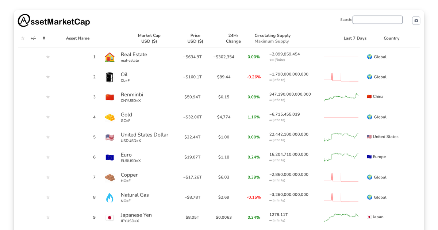This screenshot has width=438, height=230.
Task: Open the Renminbi asset link
Action: pyautogui.click(x=133, y=94)
